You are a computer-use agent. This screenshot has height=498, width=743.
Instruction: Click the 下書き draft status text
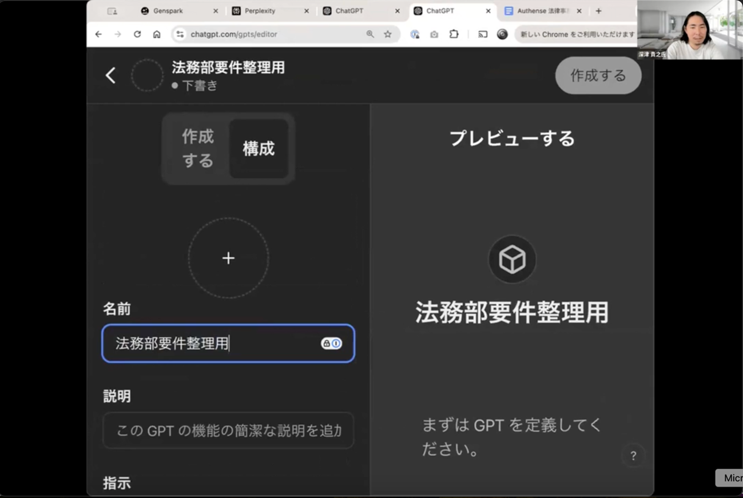[200, 86]
